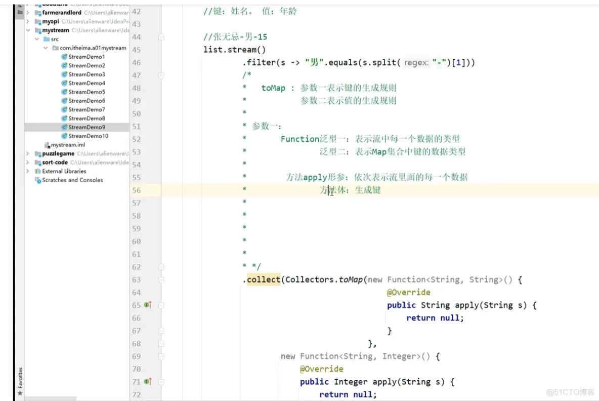599x401 pixels.
Task: Click toMap in the Collectors.toMap call
Action: [x=351, y=280]
